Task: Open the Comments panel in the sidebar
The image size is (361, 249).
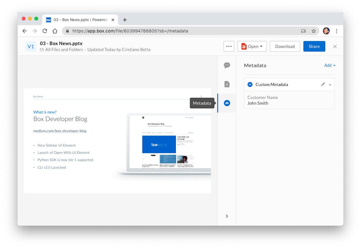Action: [227, 65]
